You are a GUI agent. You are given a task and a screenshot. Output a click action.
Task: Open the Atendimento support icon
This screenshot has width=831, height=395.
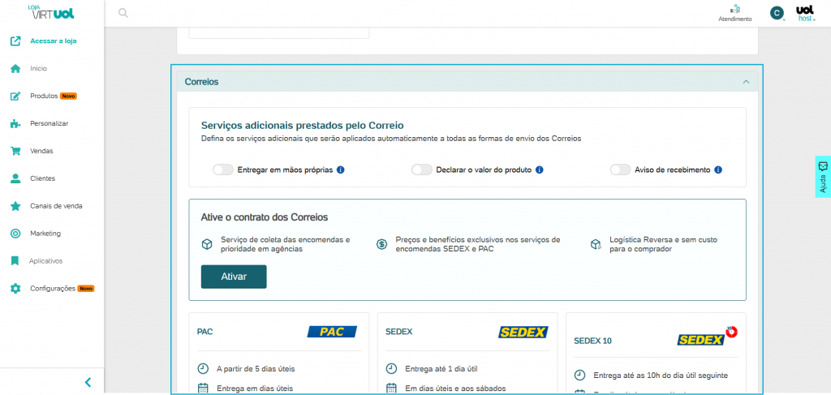(x=735, y=10)
